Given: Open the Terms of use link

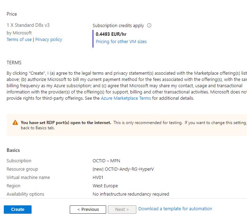Looking at the screenshot, I should pyautogui.click(x=19, y=40).
